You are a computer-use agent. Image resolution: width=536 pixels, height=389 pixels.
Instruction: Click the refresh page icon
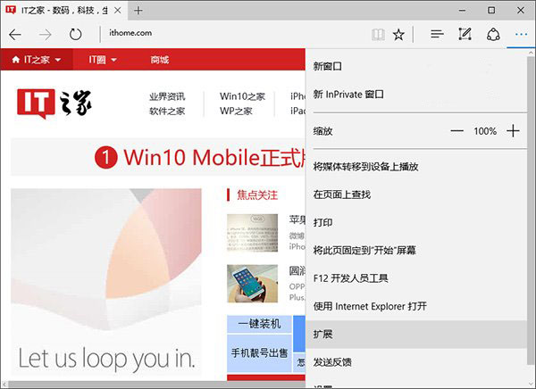click(76, 34)
